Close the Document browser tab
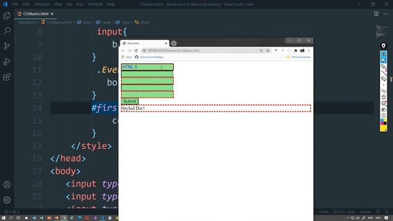The height and width of the screenshot is (221, 393). (x=166, y=44)
